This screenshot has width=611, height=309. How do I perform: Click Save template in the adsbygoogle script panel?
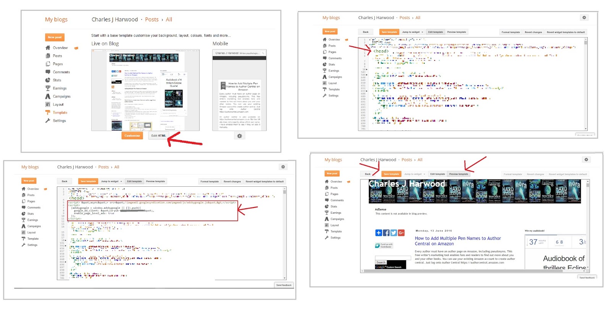tap(88, 181)
